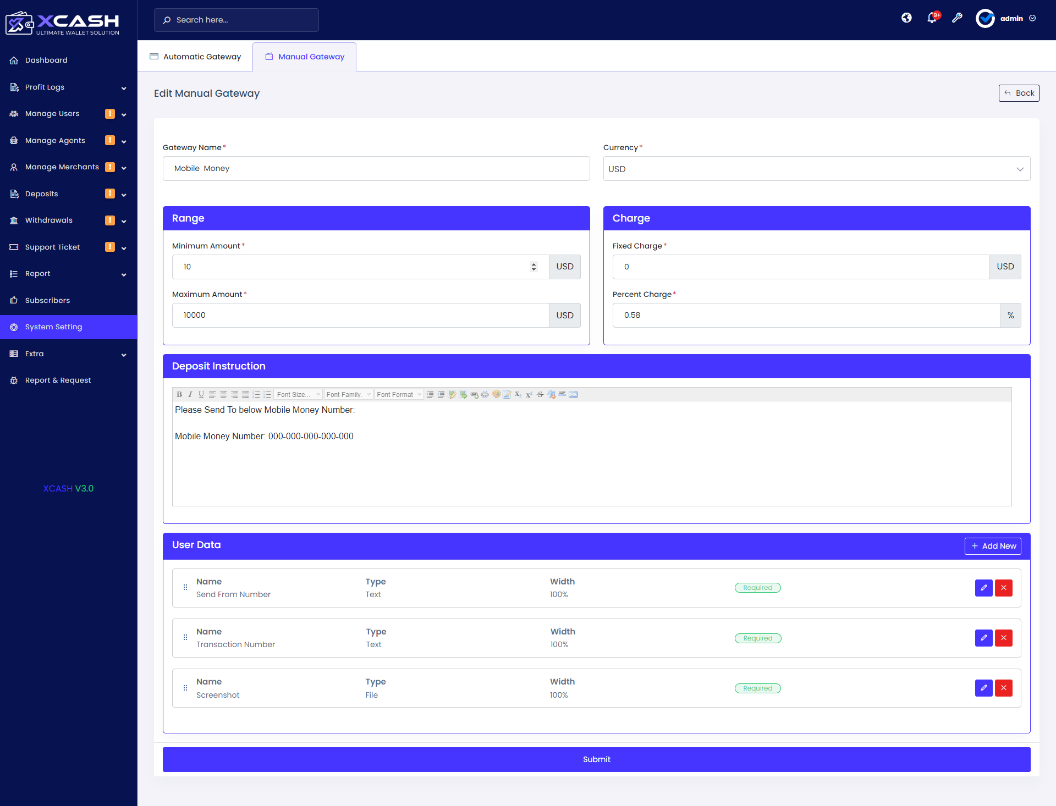The width and height of the screenshot is (1056, 806).
Task: Click the Submit button
Action: 596,759
